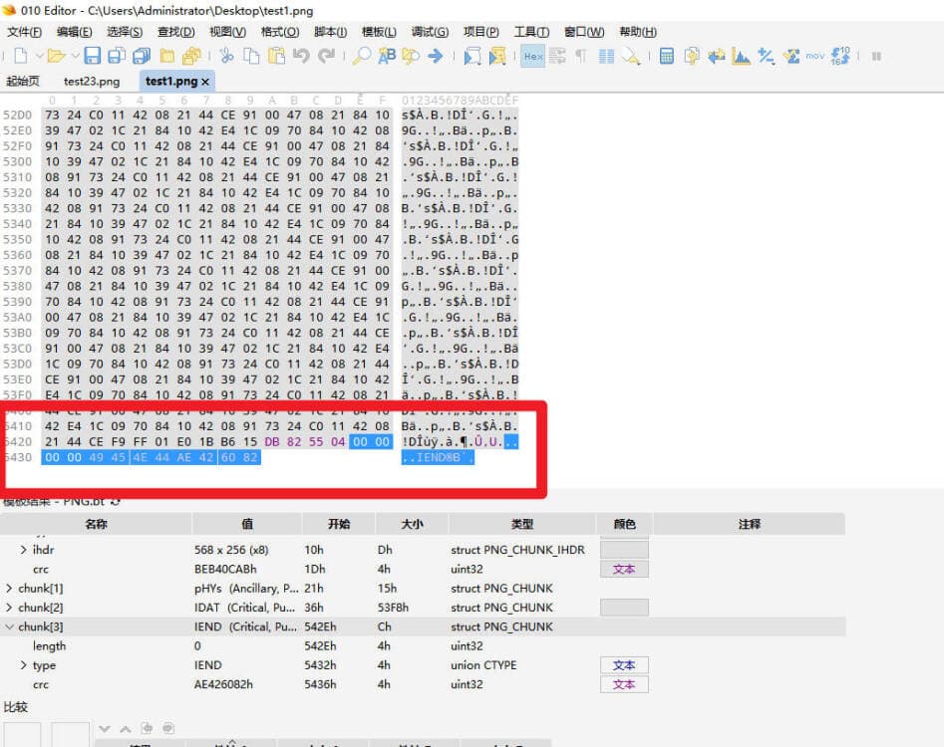Open the Histogram chart icon
This screenshot has height=747, width=944.
coord(741,57)
